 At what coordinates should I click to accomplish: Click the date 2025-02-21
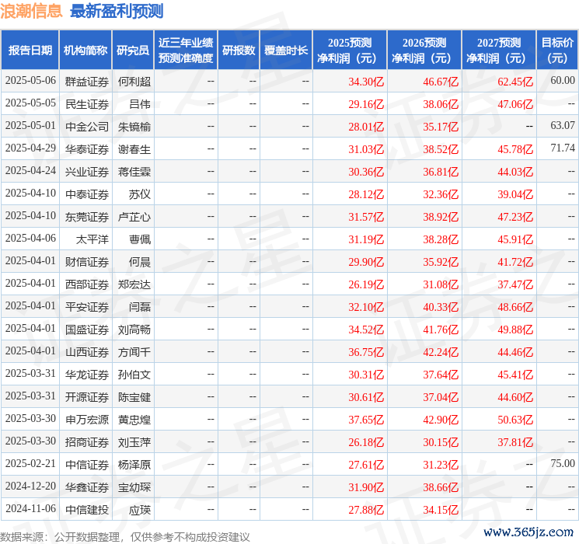click(x=30, y=463)
